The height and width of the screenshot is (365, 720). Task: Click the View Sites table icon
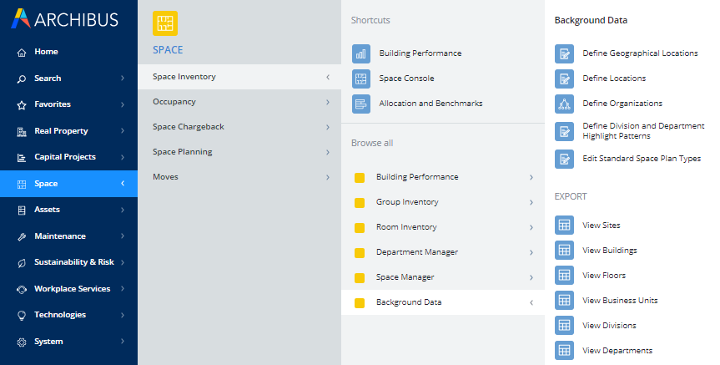(x=564, y=226)
